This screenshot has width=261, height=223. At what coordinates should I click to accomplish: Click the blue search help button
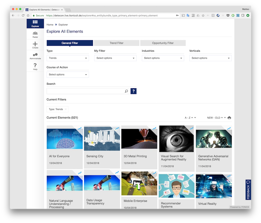click(133, 91)
